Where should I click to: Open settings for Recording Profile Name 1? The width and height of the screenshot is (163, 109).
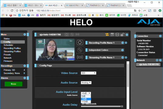126,43
